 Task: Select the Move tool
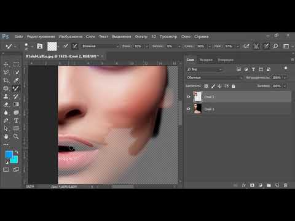[x=6, y=64]
